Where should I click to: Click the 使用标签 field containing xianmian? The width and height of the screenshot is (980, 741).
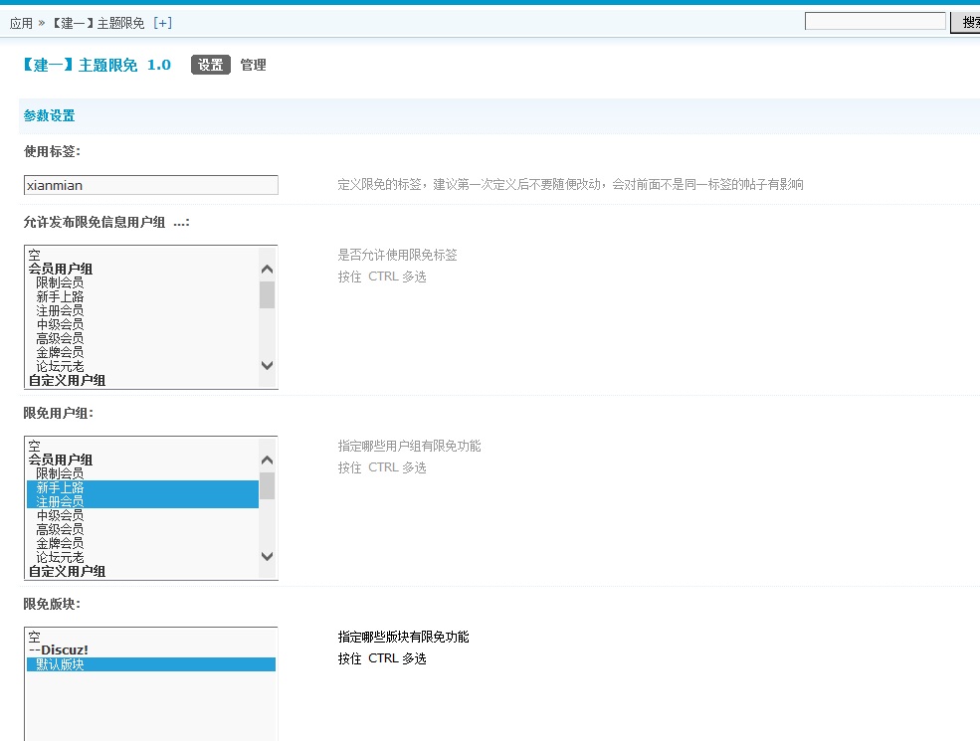[151, 185]
